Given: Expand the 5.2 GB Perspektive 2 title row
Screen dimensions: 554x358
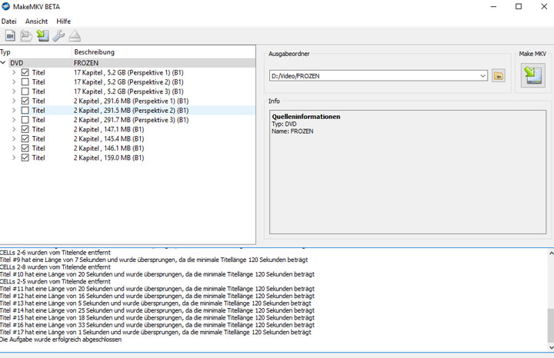Looking at the screenshot, I should point(14,82).
